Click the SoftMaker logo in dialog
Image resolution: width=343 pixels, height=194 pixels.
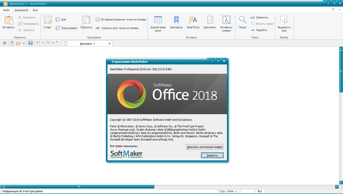coord(127,154)
